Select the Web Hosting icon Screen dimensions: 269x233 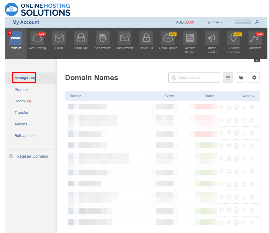tap(37, 38)
